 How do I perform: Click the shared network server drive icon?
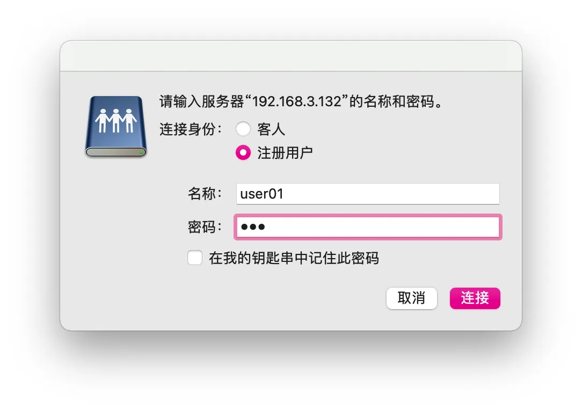point(116,127)
